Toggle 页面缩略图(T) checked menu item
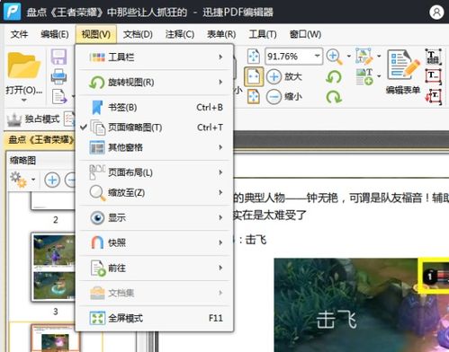The height and width of the screenshot is (352, 449). pyautogui.click(x=155, y=128)
